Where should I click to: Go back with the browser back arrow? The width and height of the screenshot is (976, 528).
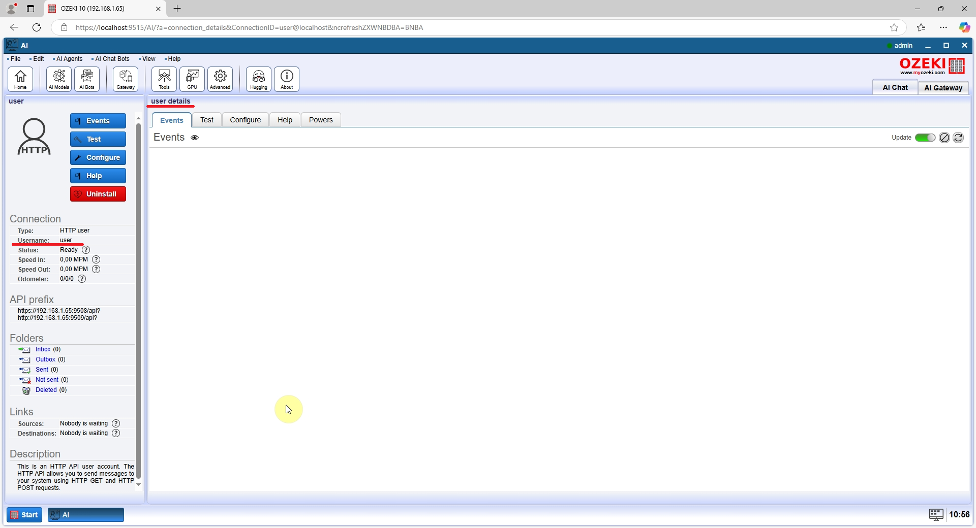(x=14, y=27)
